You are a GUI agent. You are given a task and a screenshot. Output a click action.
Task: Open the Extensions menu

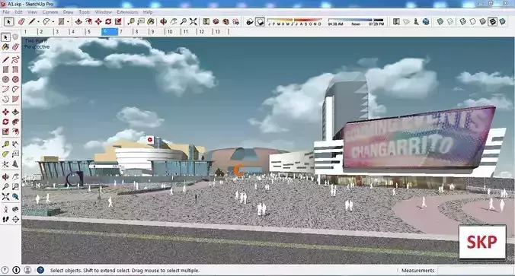127,12
